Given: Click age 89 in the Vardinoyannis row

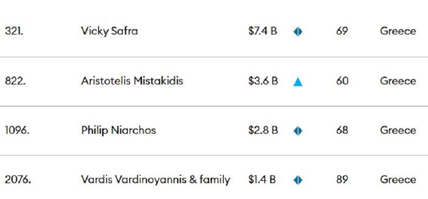Looking at the screenshot, I should 342,180.
